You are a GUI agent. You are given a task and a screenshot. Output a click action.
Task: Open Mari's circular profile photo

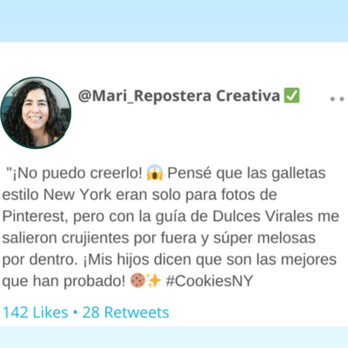[x=36, y=113]
